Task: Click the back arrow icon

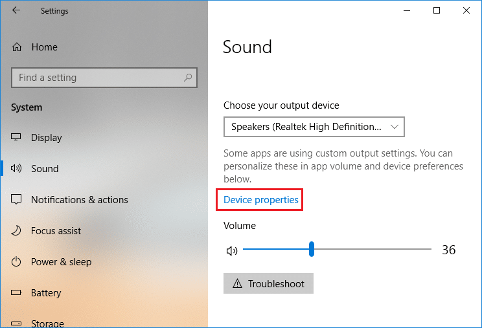Action: [x=16, y=10]
